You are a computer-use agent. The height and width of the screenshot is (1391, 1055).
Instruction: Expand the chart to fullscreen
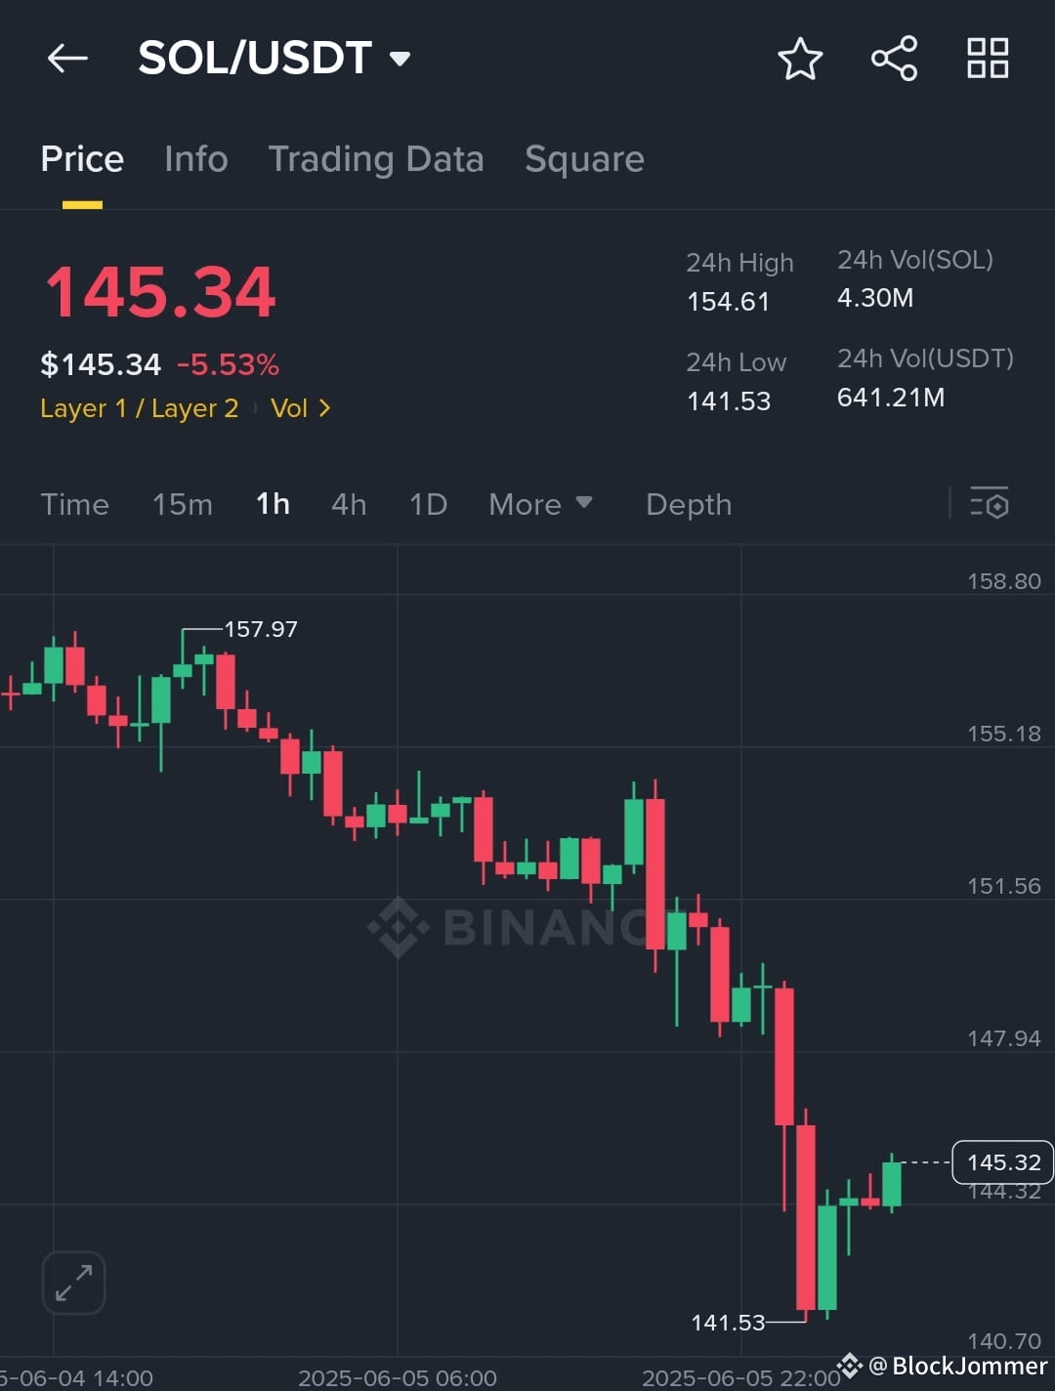click(73, 1283)
